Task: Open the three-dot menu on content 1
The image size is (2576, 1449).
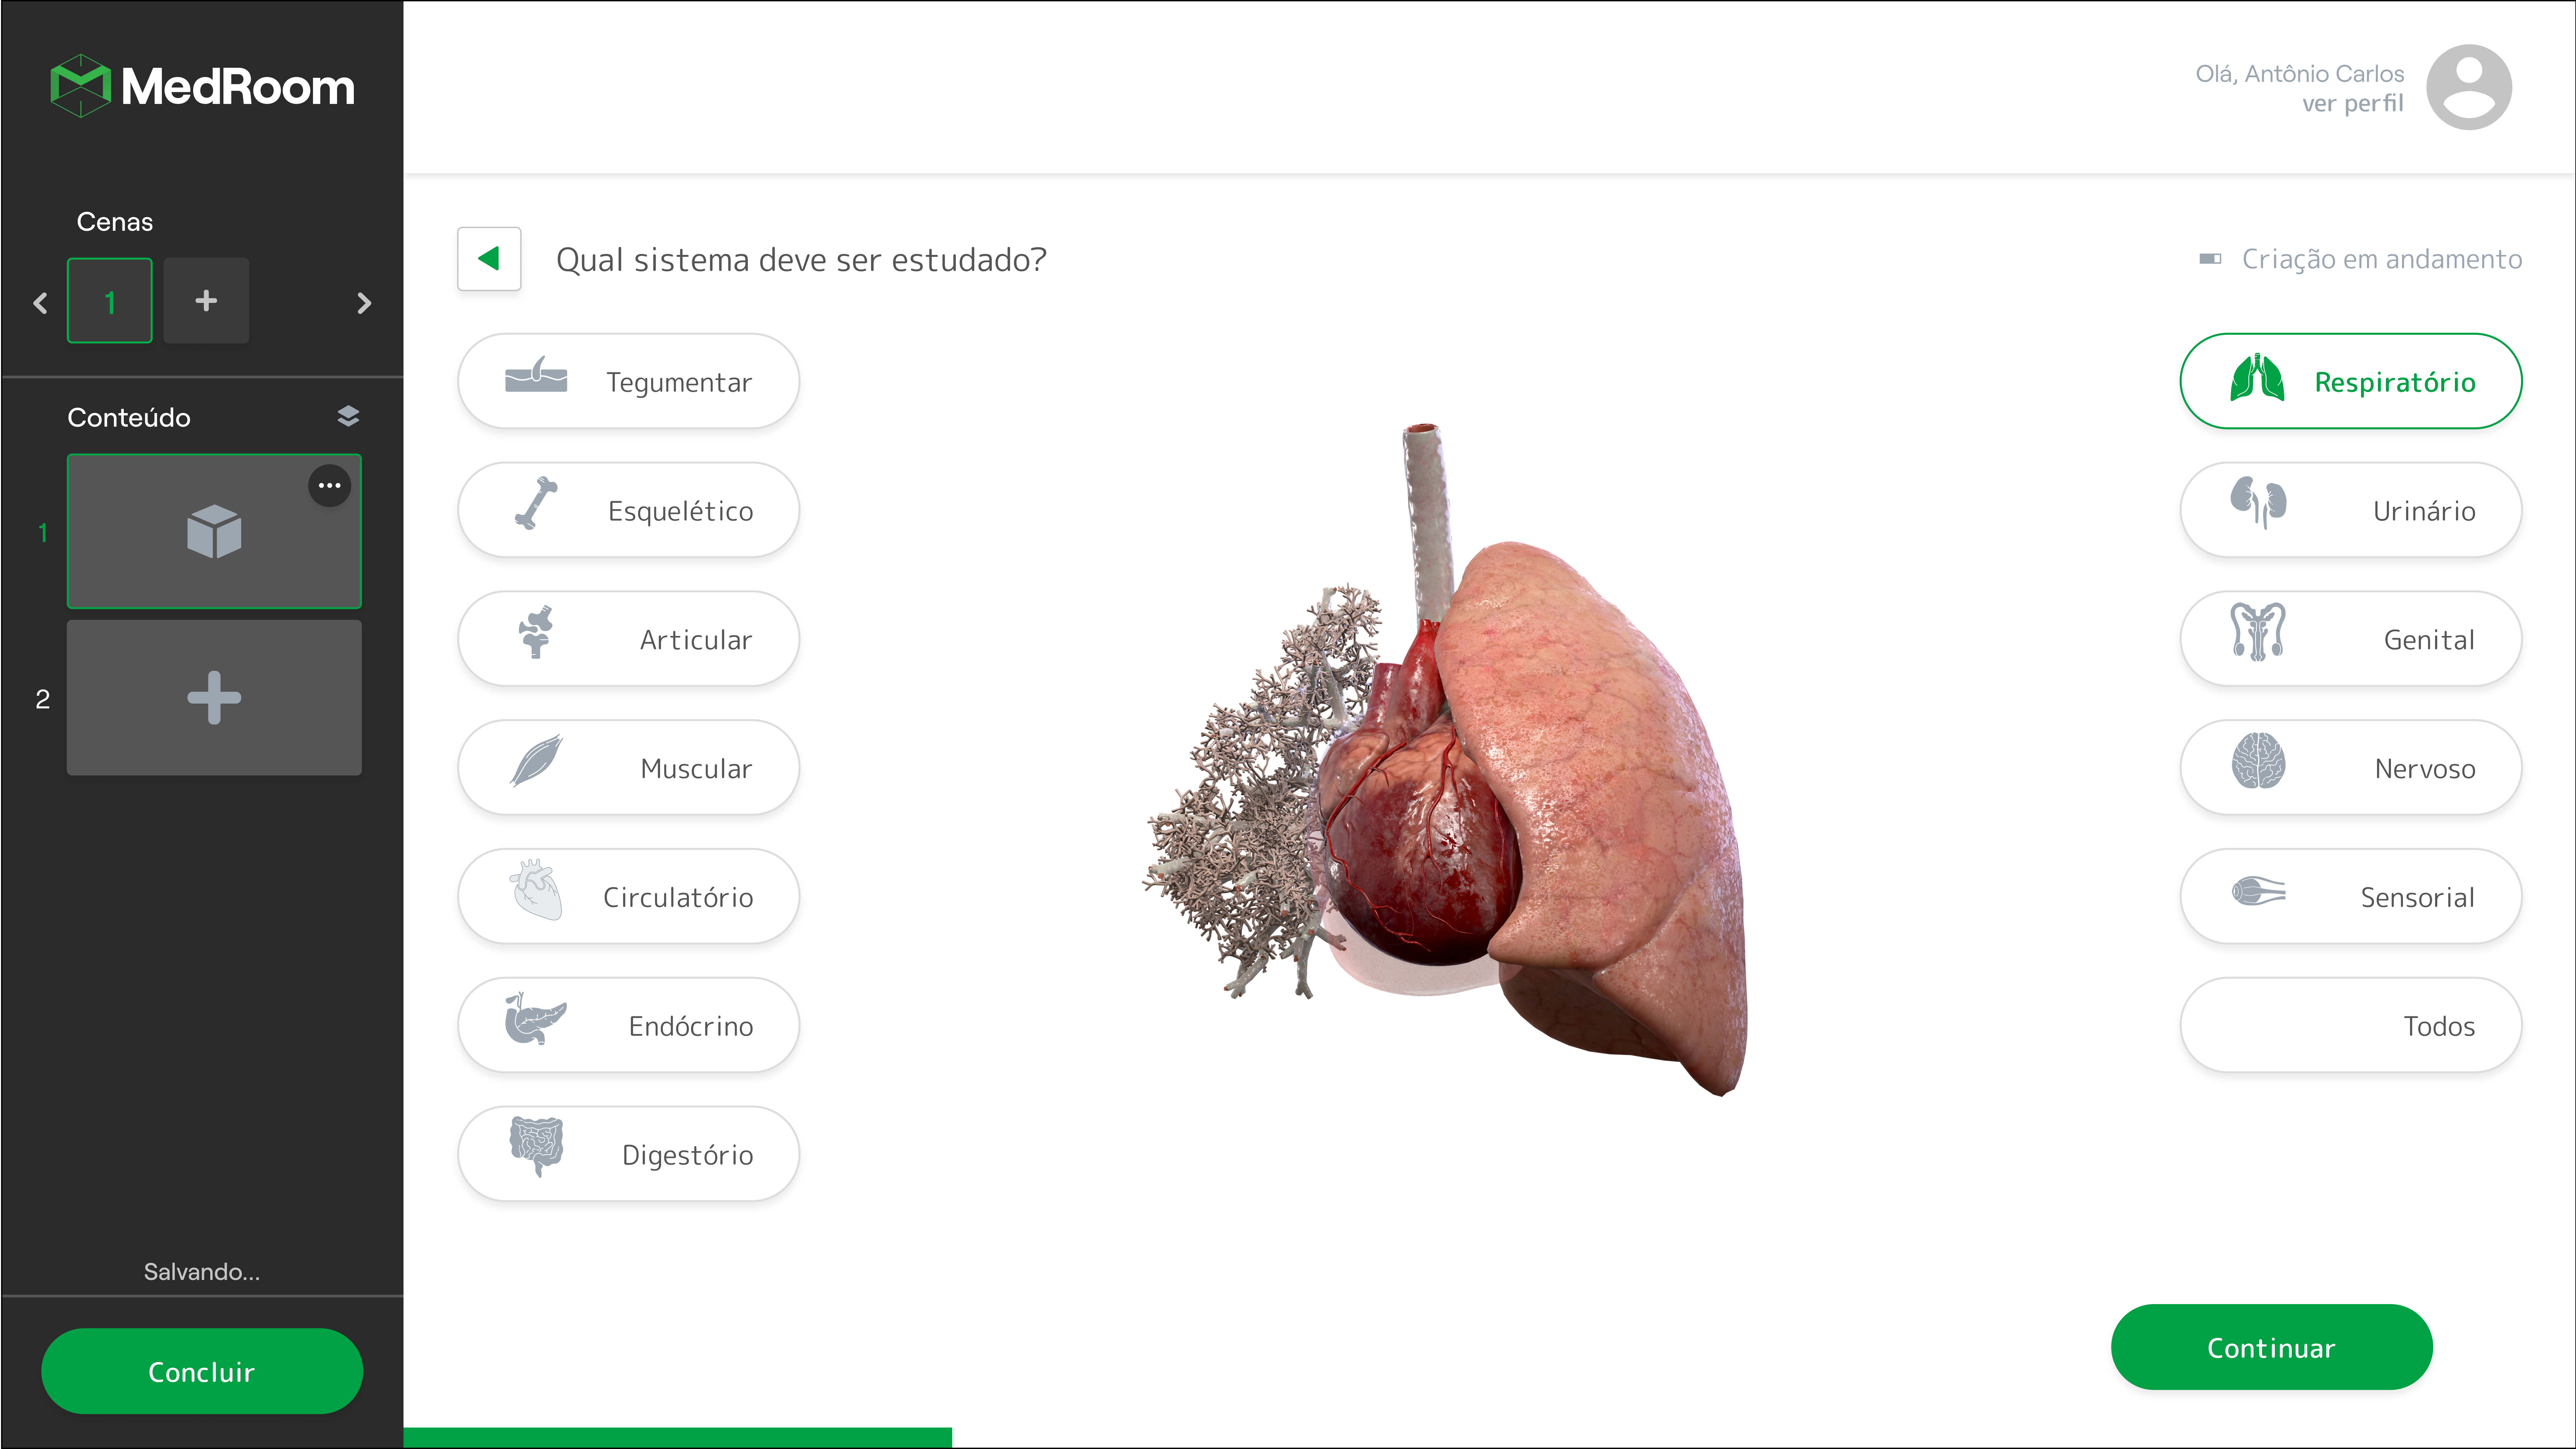Action: coord(329,486)
